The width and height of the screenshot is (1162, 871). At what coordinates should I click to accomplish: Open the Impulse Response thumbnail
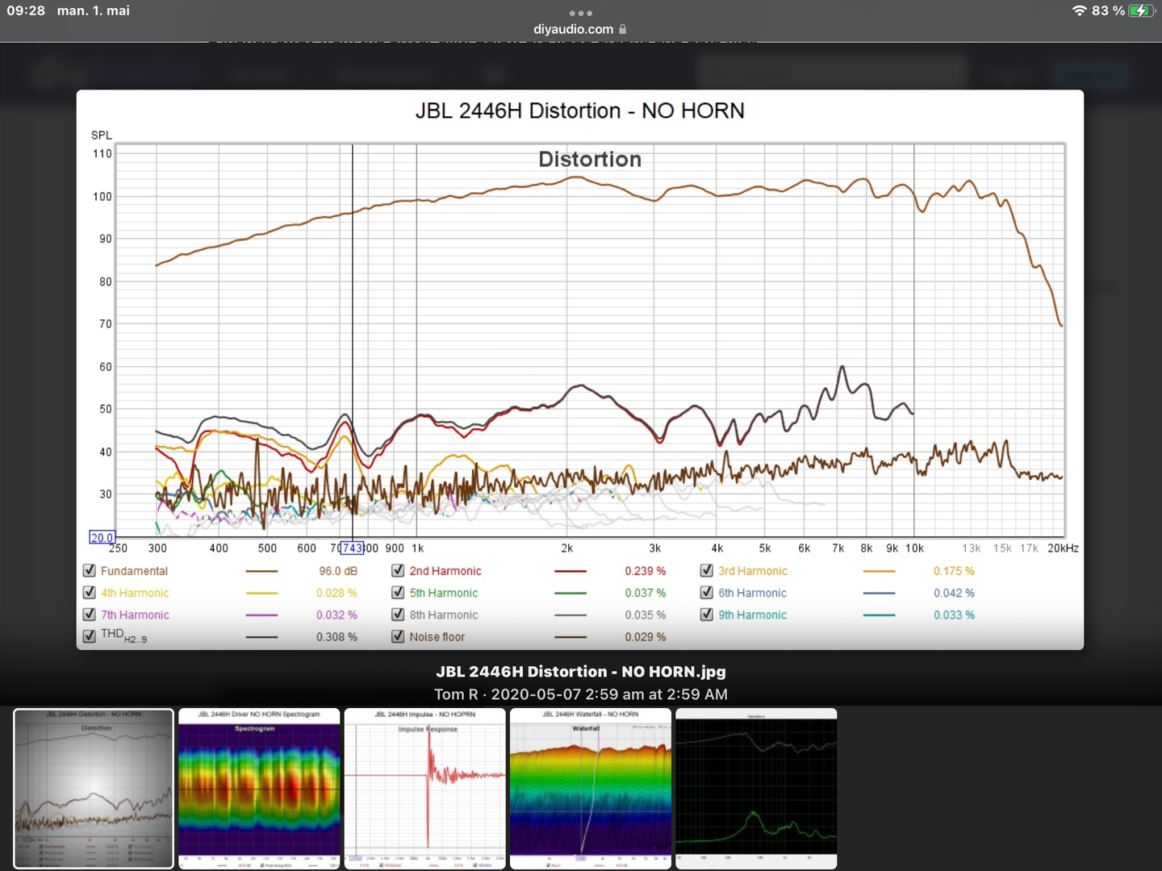[x=425, y=789]
